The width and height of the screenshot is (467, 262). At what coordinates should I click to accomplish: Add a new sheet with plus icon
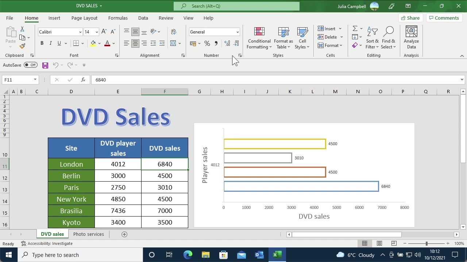point(124,234)
